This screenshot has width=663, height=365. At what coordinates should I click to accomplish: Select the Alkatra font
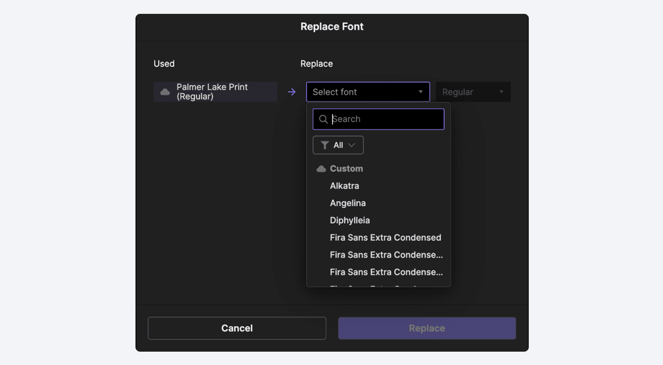tap(344, 186)
